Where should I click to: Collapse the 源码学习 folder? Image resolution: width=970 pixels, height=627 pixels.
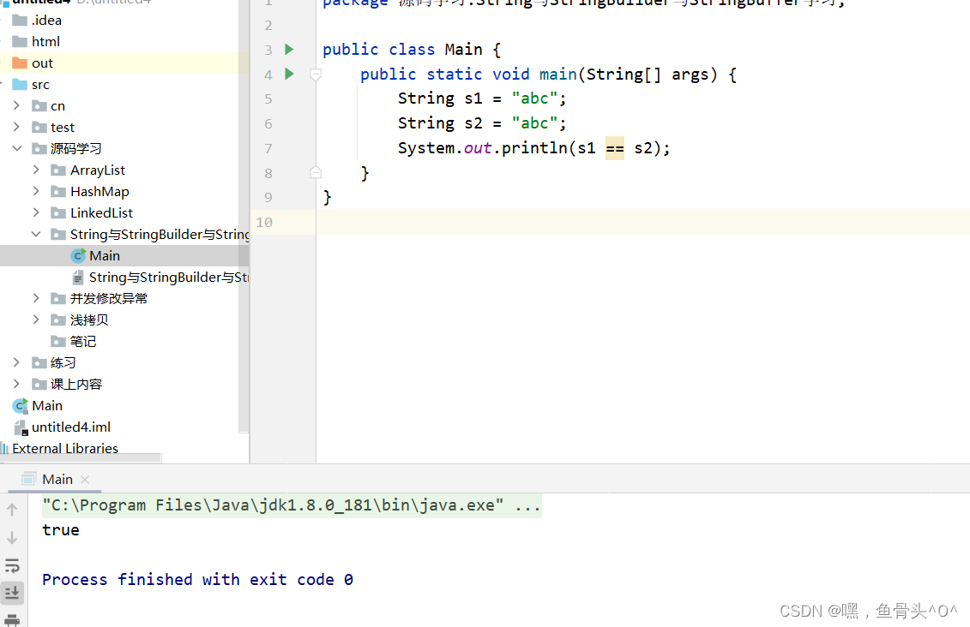click(x=17, y=147)
